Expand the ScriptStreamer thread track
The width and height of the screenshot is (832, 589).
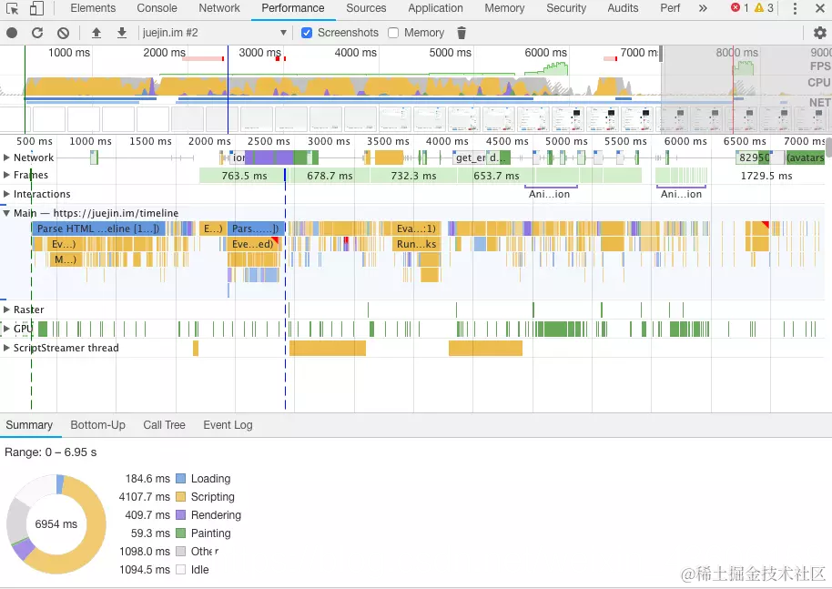[x=6, y=348]
